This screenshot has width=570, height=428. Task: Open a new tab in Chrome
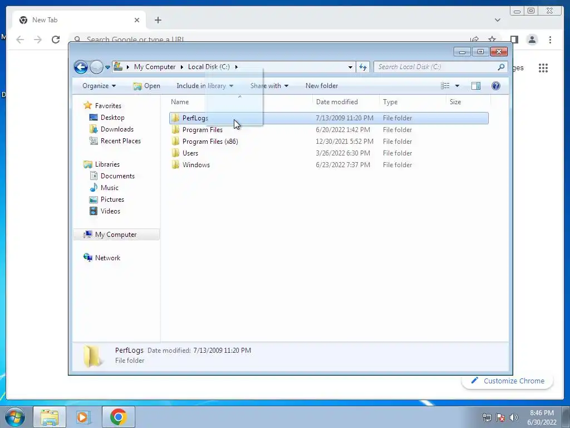[x=158, y=20]
